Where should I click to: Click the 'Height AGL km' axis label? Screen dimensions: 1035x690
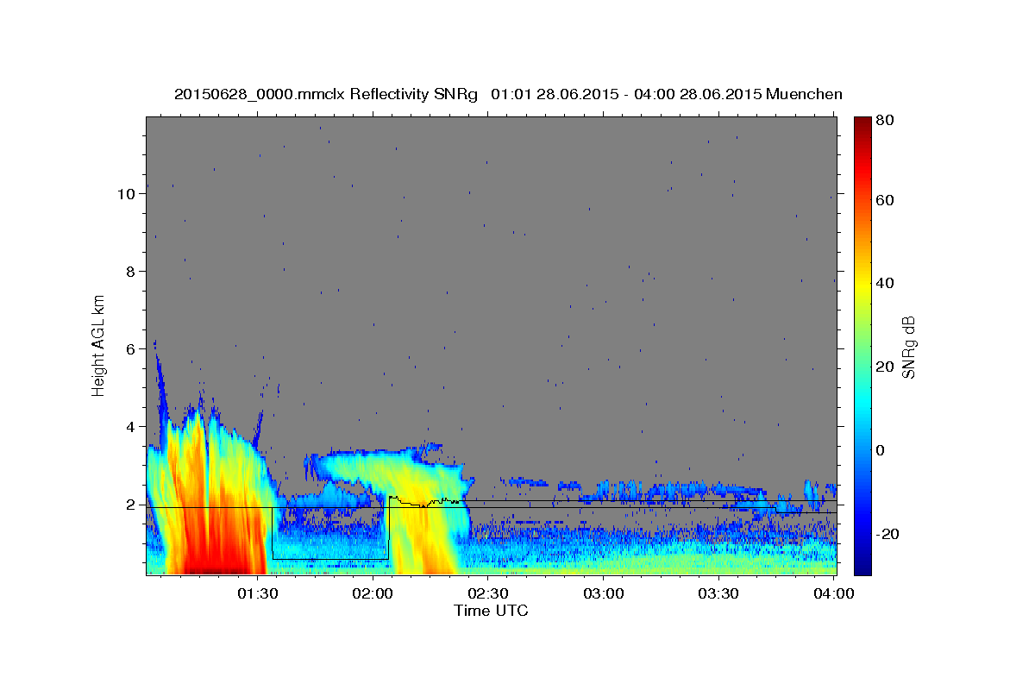pyautogui.click(x=99, y=346)
